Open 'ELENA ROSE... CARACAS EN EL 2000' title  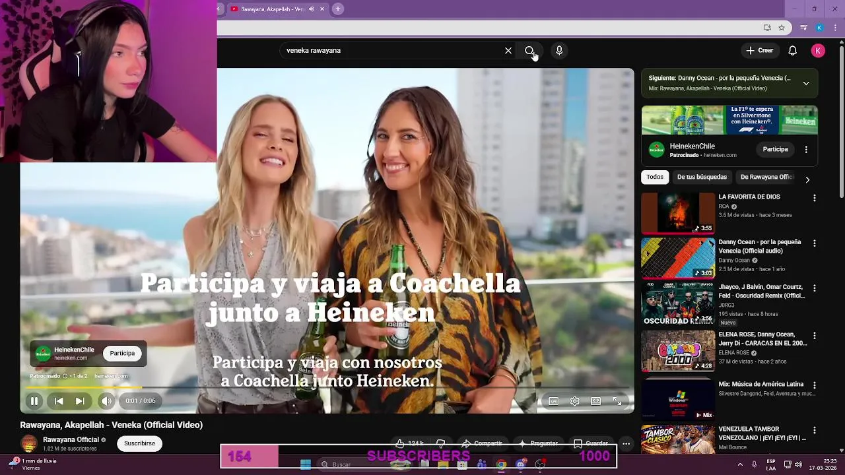point(762,339)
